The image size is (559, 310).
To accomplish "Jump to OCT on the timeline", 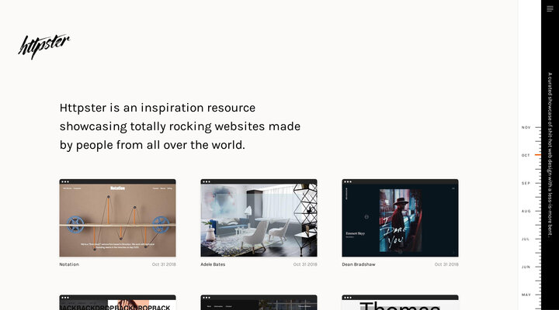I will (526, 155).
